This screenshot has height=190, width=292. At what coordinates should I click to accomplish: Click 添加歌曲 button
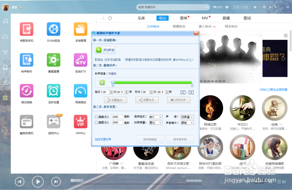pos(105,50)
